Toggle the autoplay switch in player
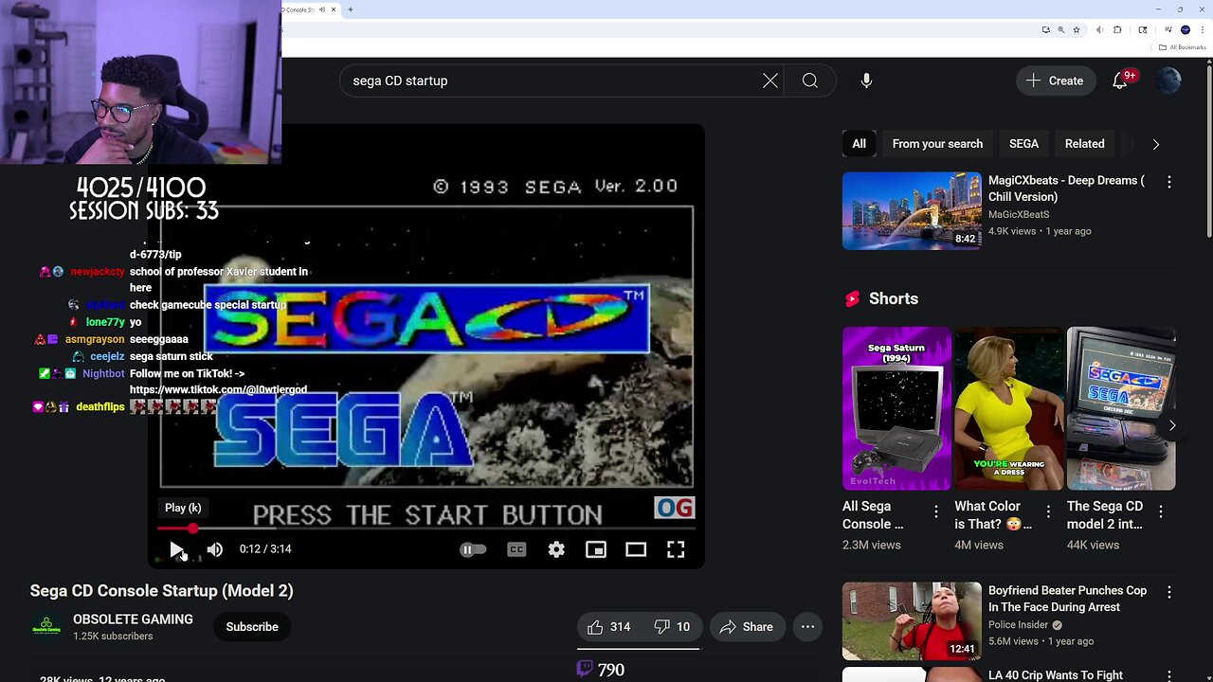Image resolution: width=1213 pixels, height=682 pixels. click(x=473, y=549)
